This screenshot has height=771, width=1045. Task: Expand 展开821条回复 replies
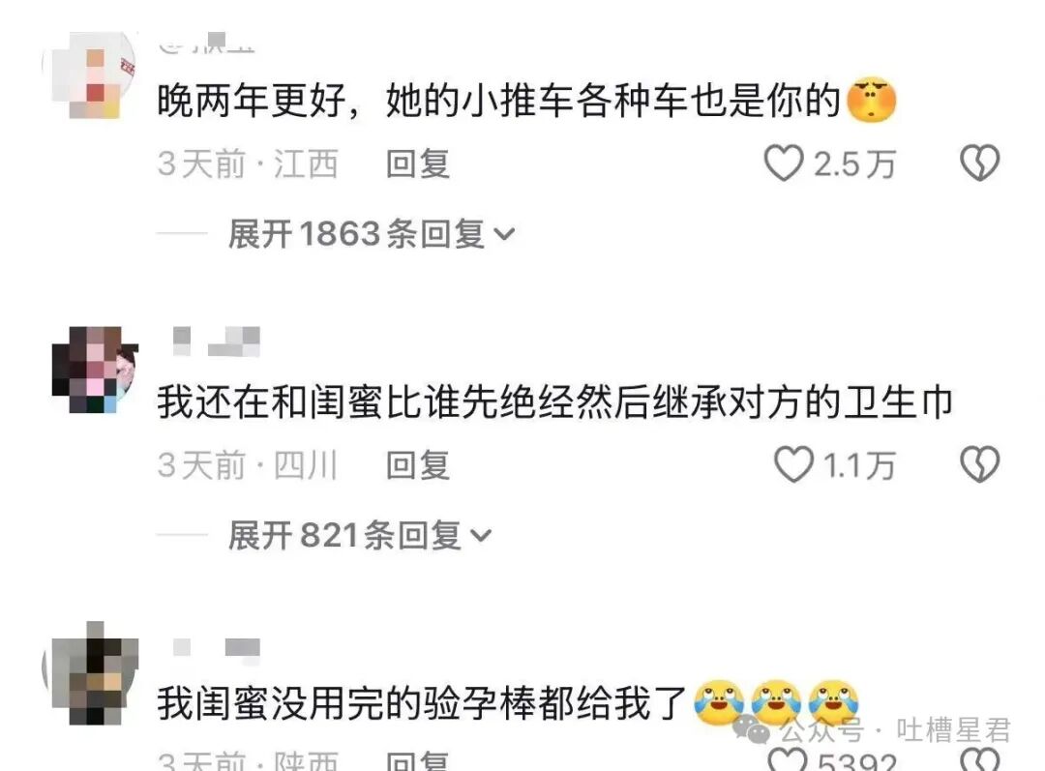(359, 535)
